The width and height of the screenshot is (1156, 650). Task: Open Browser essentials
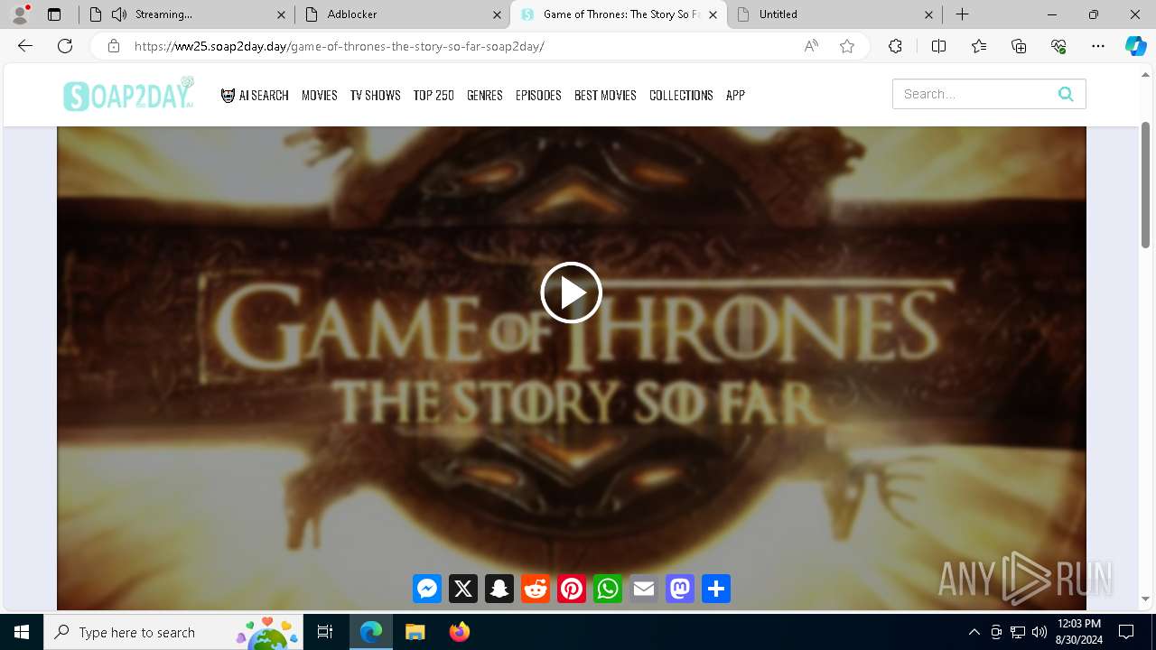point(1058,46)
